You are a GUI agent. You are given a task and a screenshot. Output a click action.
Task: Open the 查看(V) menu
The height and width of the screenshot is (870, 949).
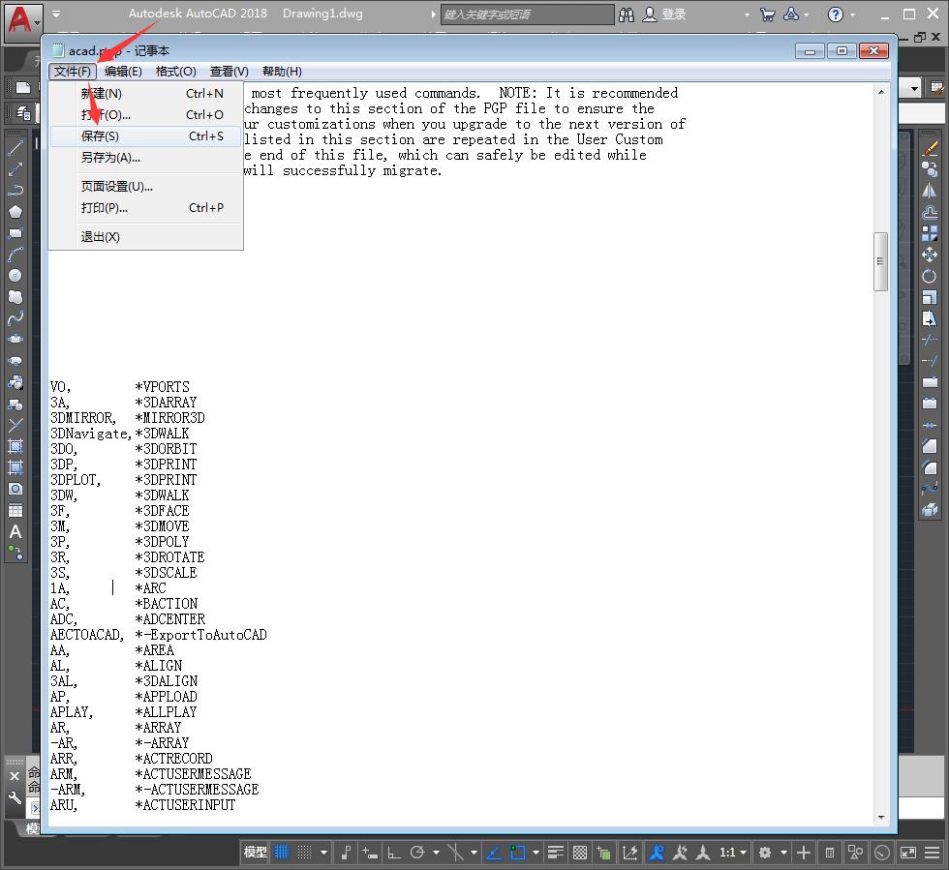click(229, 72)
